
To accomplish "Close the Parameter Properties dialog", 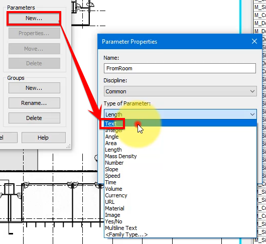I will point(254,41).
